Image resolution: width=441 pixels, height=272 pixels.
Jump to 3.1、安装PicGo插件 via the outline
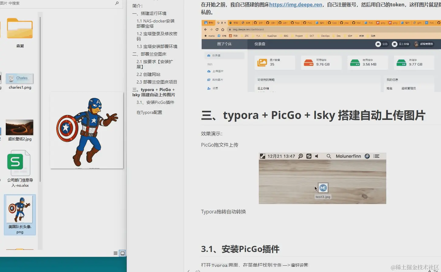click(156, 102)
